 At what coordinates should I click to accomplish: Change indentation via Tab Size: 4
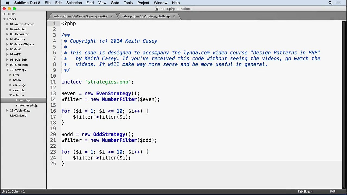(x=305, y=191)
